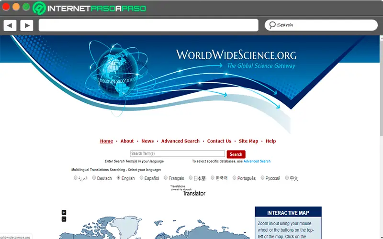
Task: Select the Русский language radio button
Action: click(262, 178)
